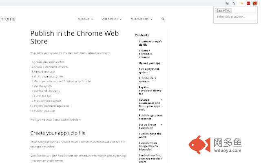261x163 pixels.
Task: Bookmark this page with the star icon
Action: (x=234, y=3)
